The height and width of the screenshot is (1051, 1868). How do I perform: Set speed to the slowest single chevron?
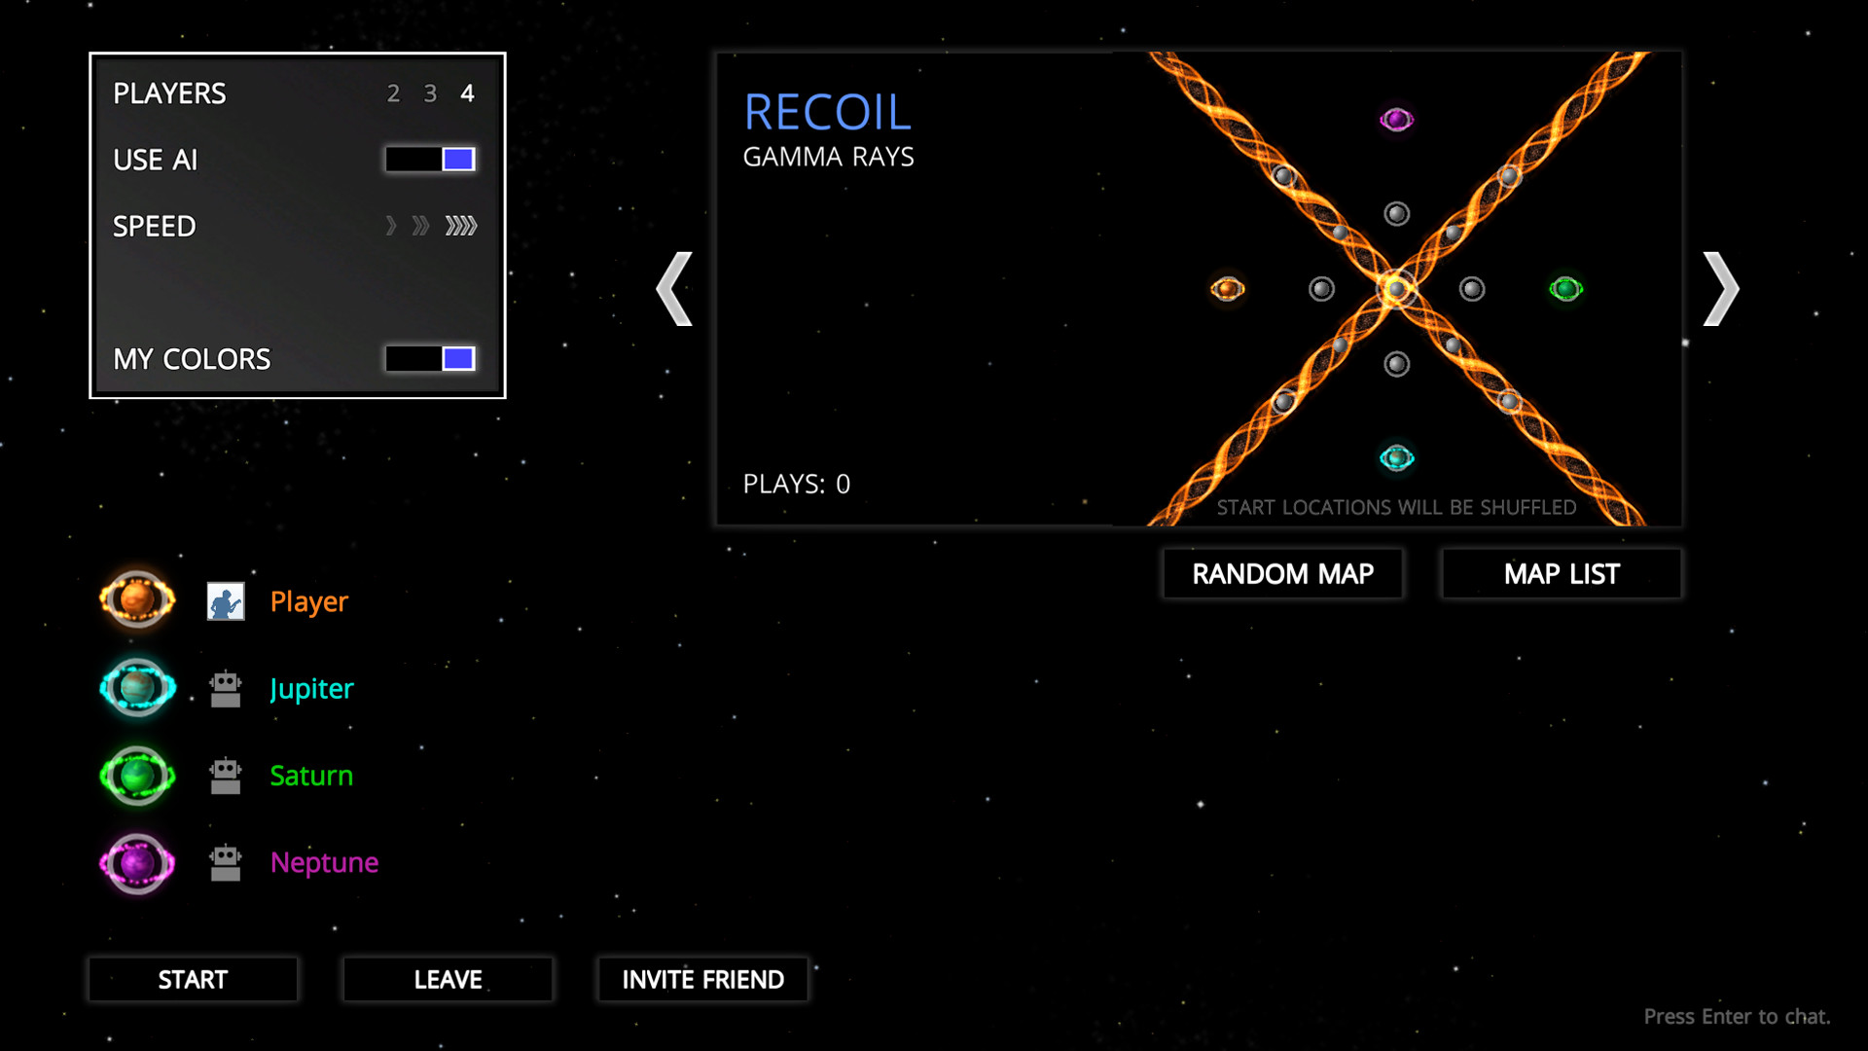point(391,226)
